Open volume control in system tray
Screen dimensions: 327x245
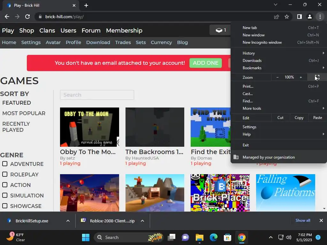click(289, 237)
